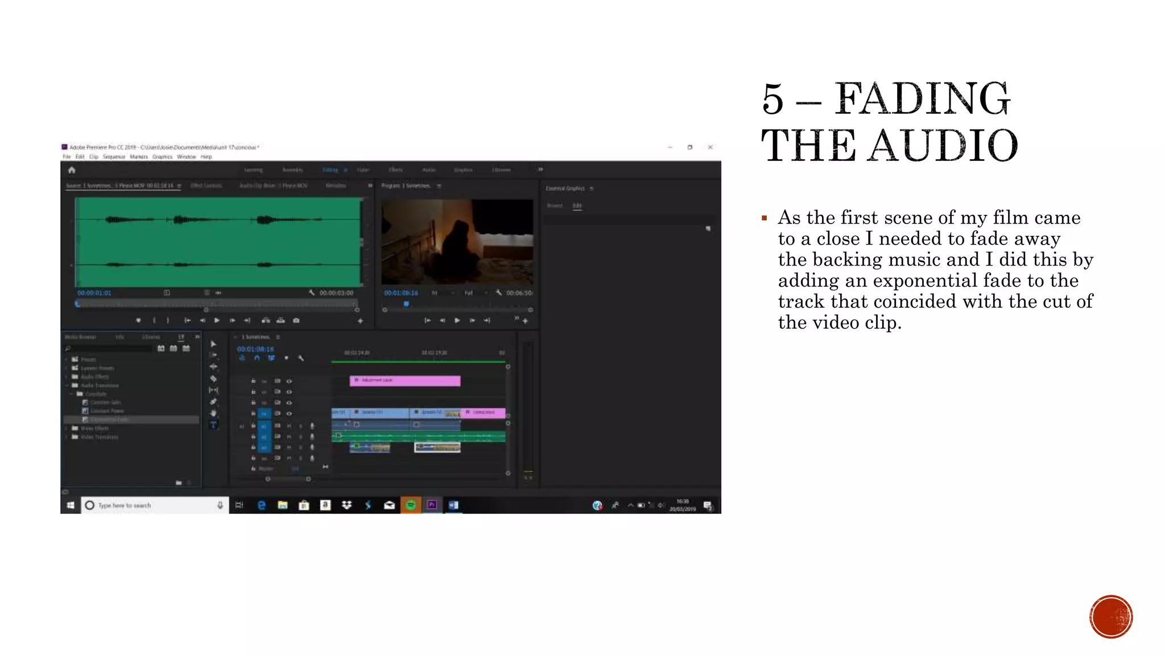Expand the Audio Effects folder
Image resolution: width=1165 pixels, height=655 pixels.
67,376
